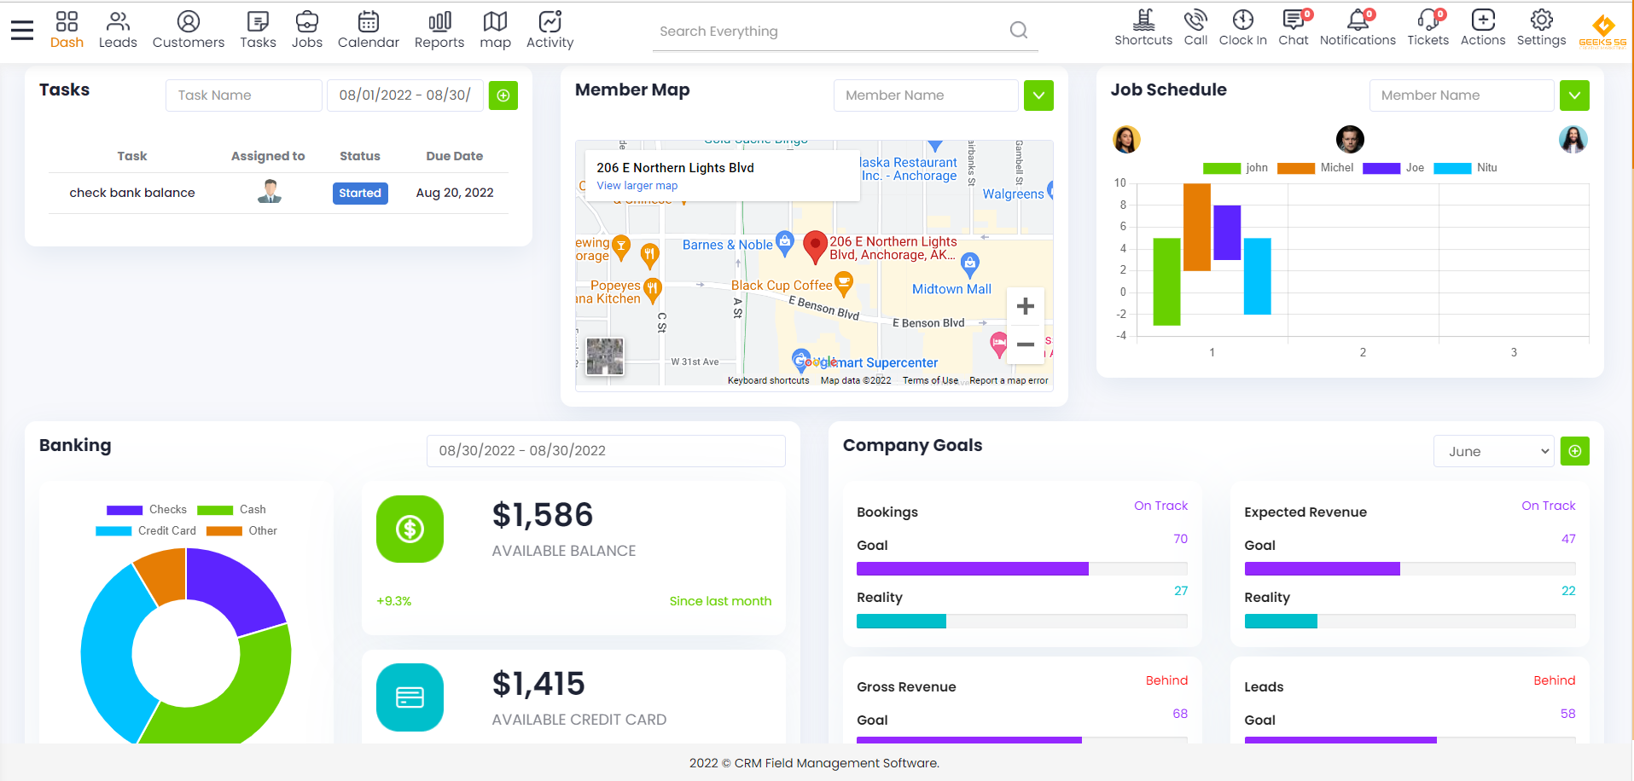The width and height of the screenshot is (1634, 781).
Task: Toggle the hamburger navigation menu
Action: (x=21, y=28)
